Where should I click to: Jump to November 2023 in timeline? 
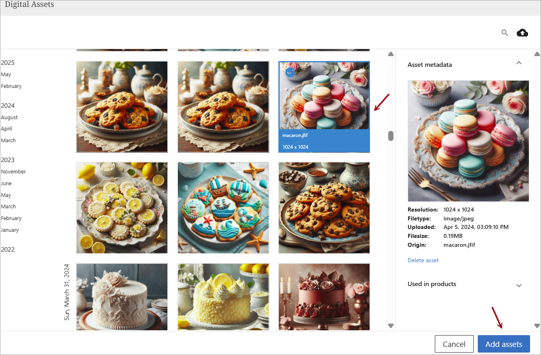(13, 171)
